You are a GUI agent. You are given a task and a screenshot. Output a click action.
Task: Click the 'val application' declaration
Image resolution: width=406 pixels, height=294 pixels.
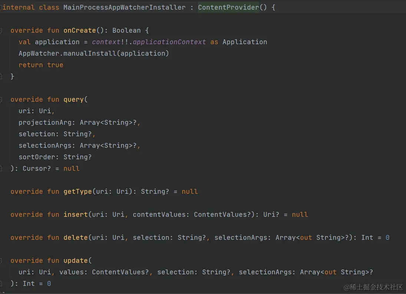coord(49,42)
